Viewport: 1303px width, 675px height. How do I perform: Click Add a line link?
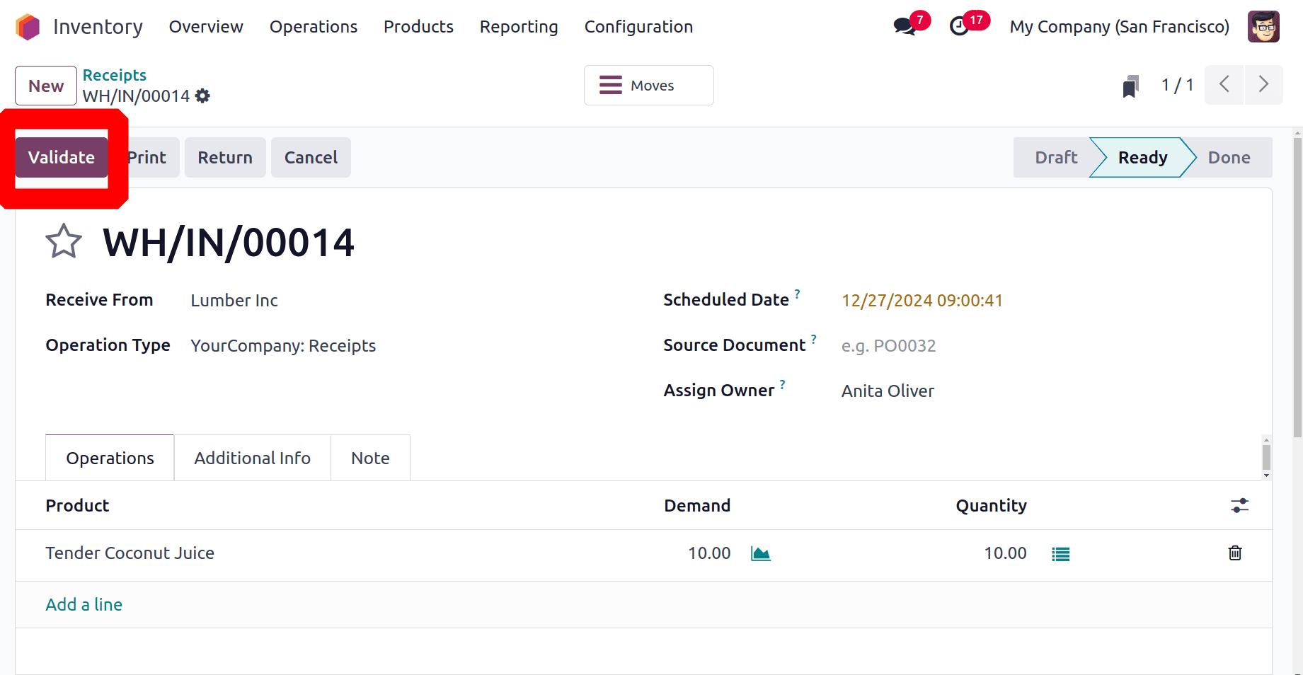pos(84,604)
